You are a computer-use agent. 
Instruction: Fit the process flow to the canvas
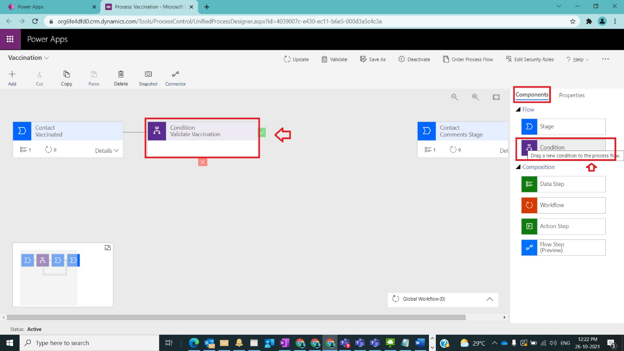tap(496, 97)
